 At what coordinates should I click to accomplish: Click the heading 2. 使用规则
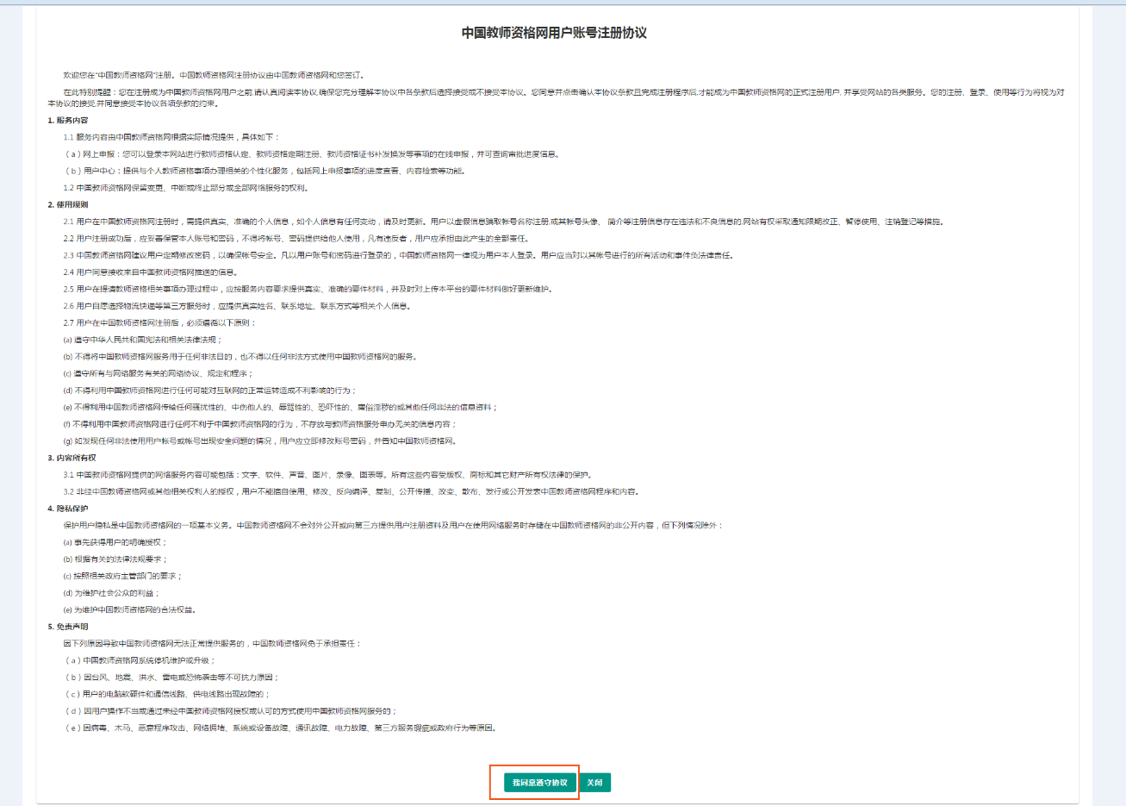pyautogui.click(x=68, y=205)
